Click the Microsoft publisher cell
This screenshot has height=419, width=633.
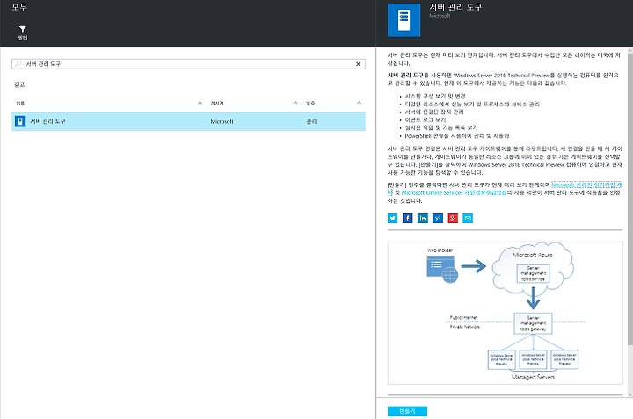tap(222, 121)
